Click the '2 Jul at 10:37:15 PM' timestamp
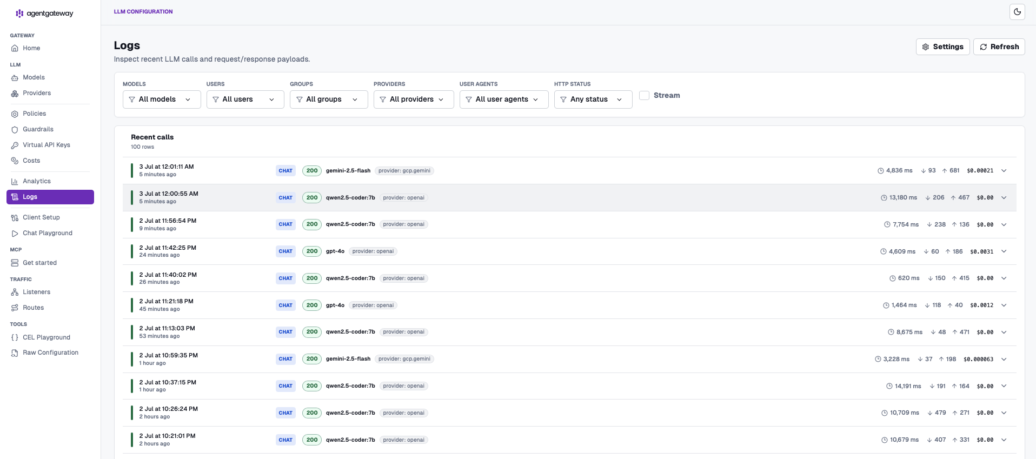This screenshot has height=459, width=1036. click(x=168, y=382)
